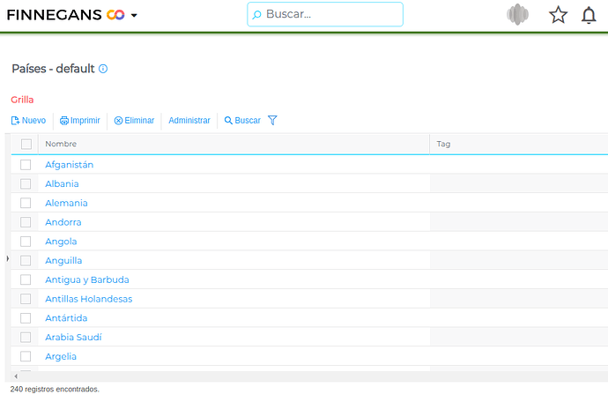Open the Argelia link
The image size is (608, 402).
pos(61,356)
